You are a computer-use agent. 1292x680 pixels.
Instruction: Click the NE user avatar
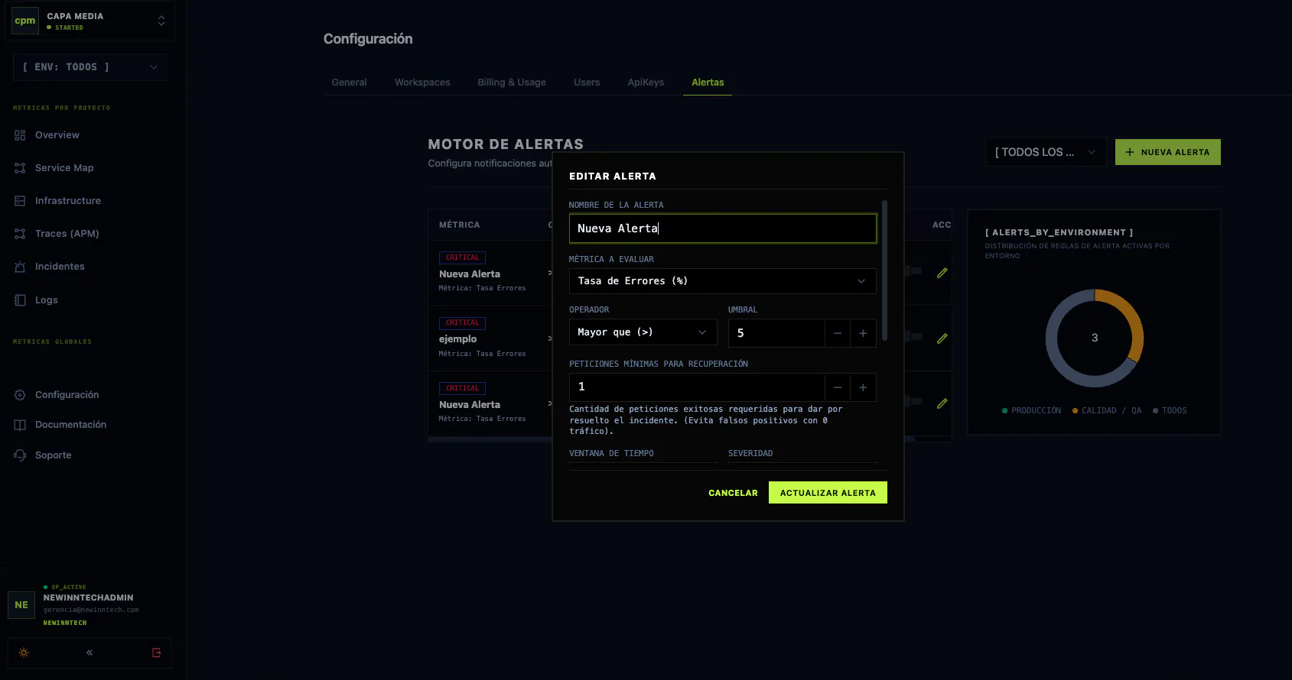coord(21,605)
